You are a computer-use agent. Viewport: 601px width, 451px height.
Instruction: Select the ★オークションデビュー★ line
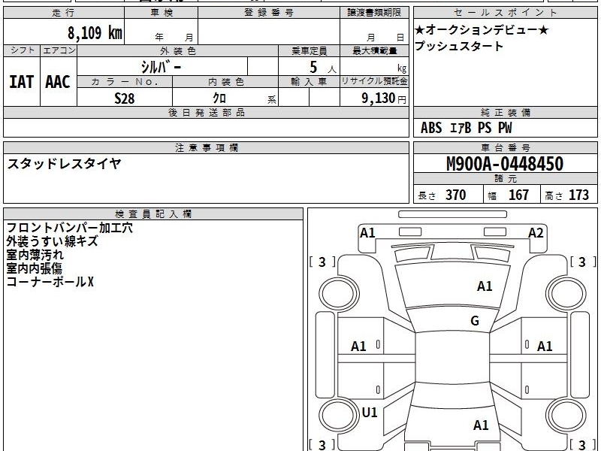pos(482,29)
